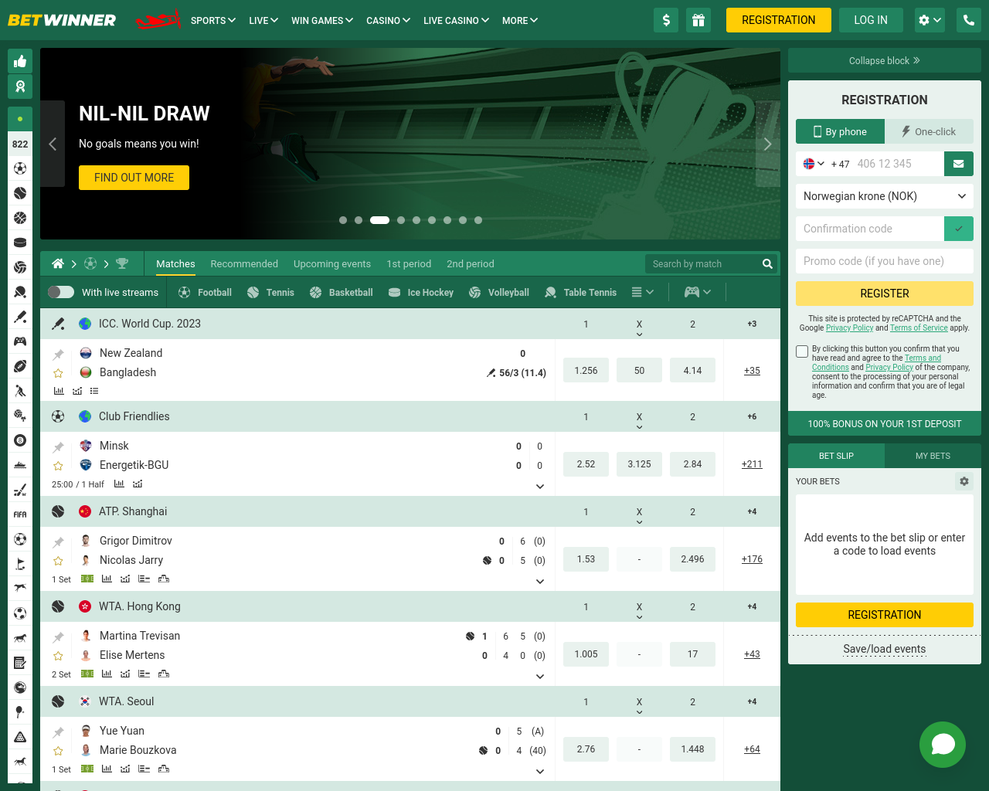Click the trophy icon in breadcrumb
The image size is (989, 791).
point(122,263)
